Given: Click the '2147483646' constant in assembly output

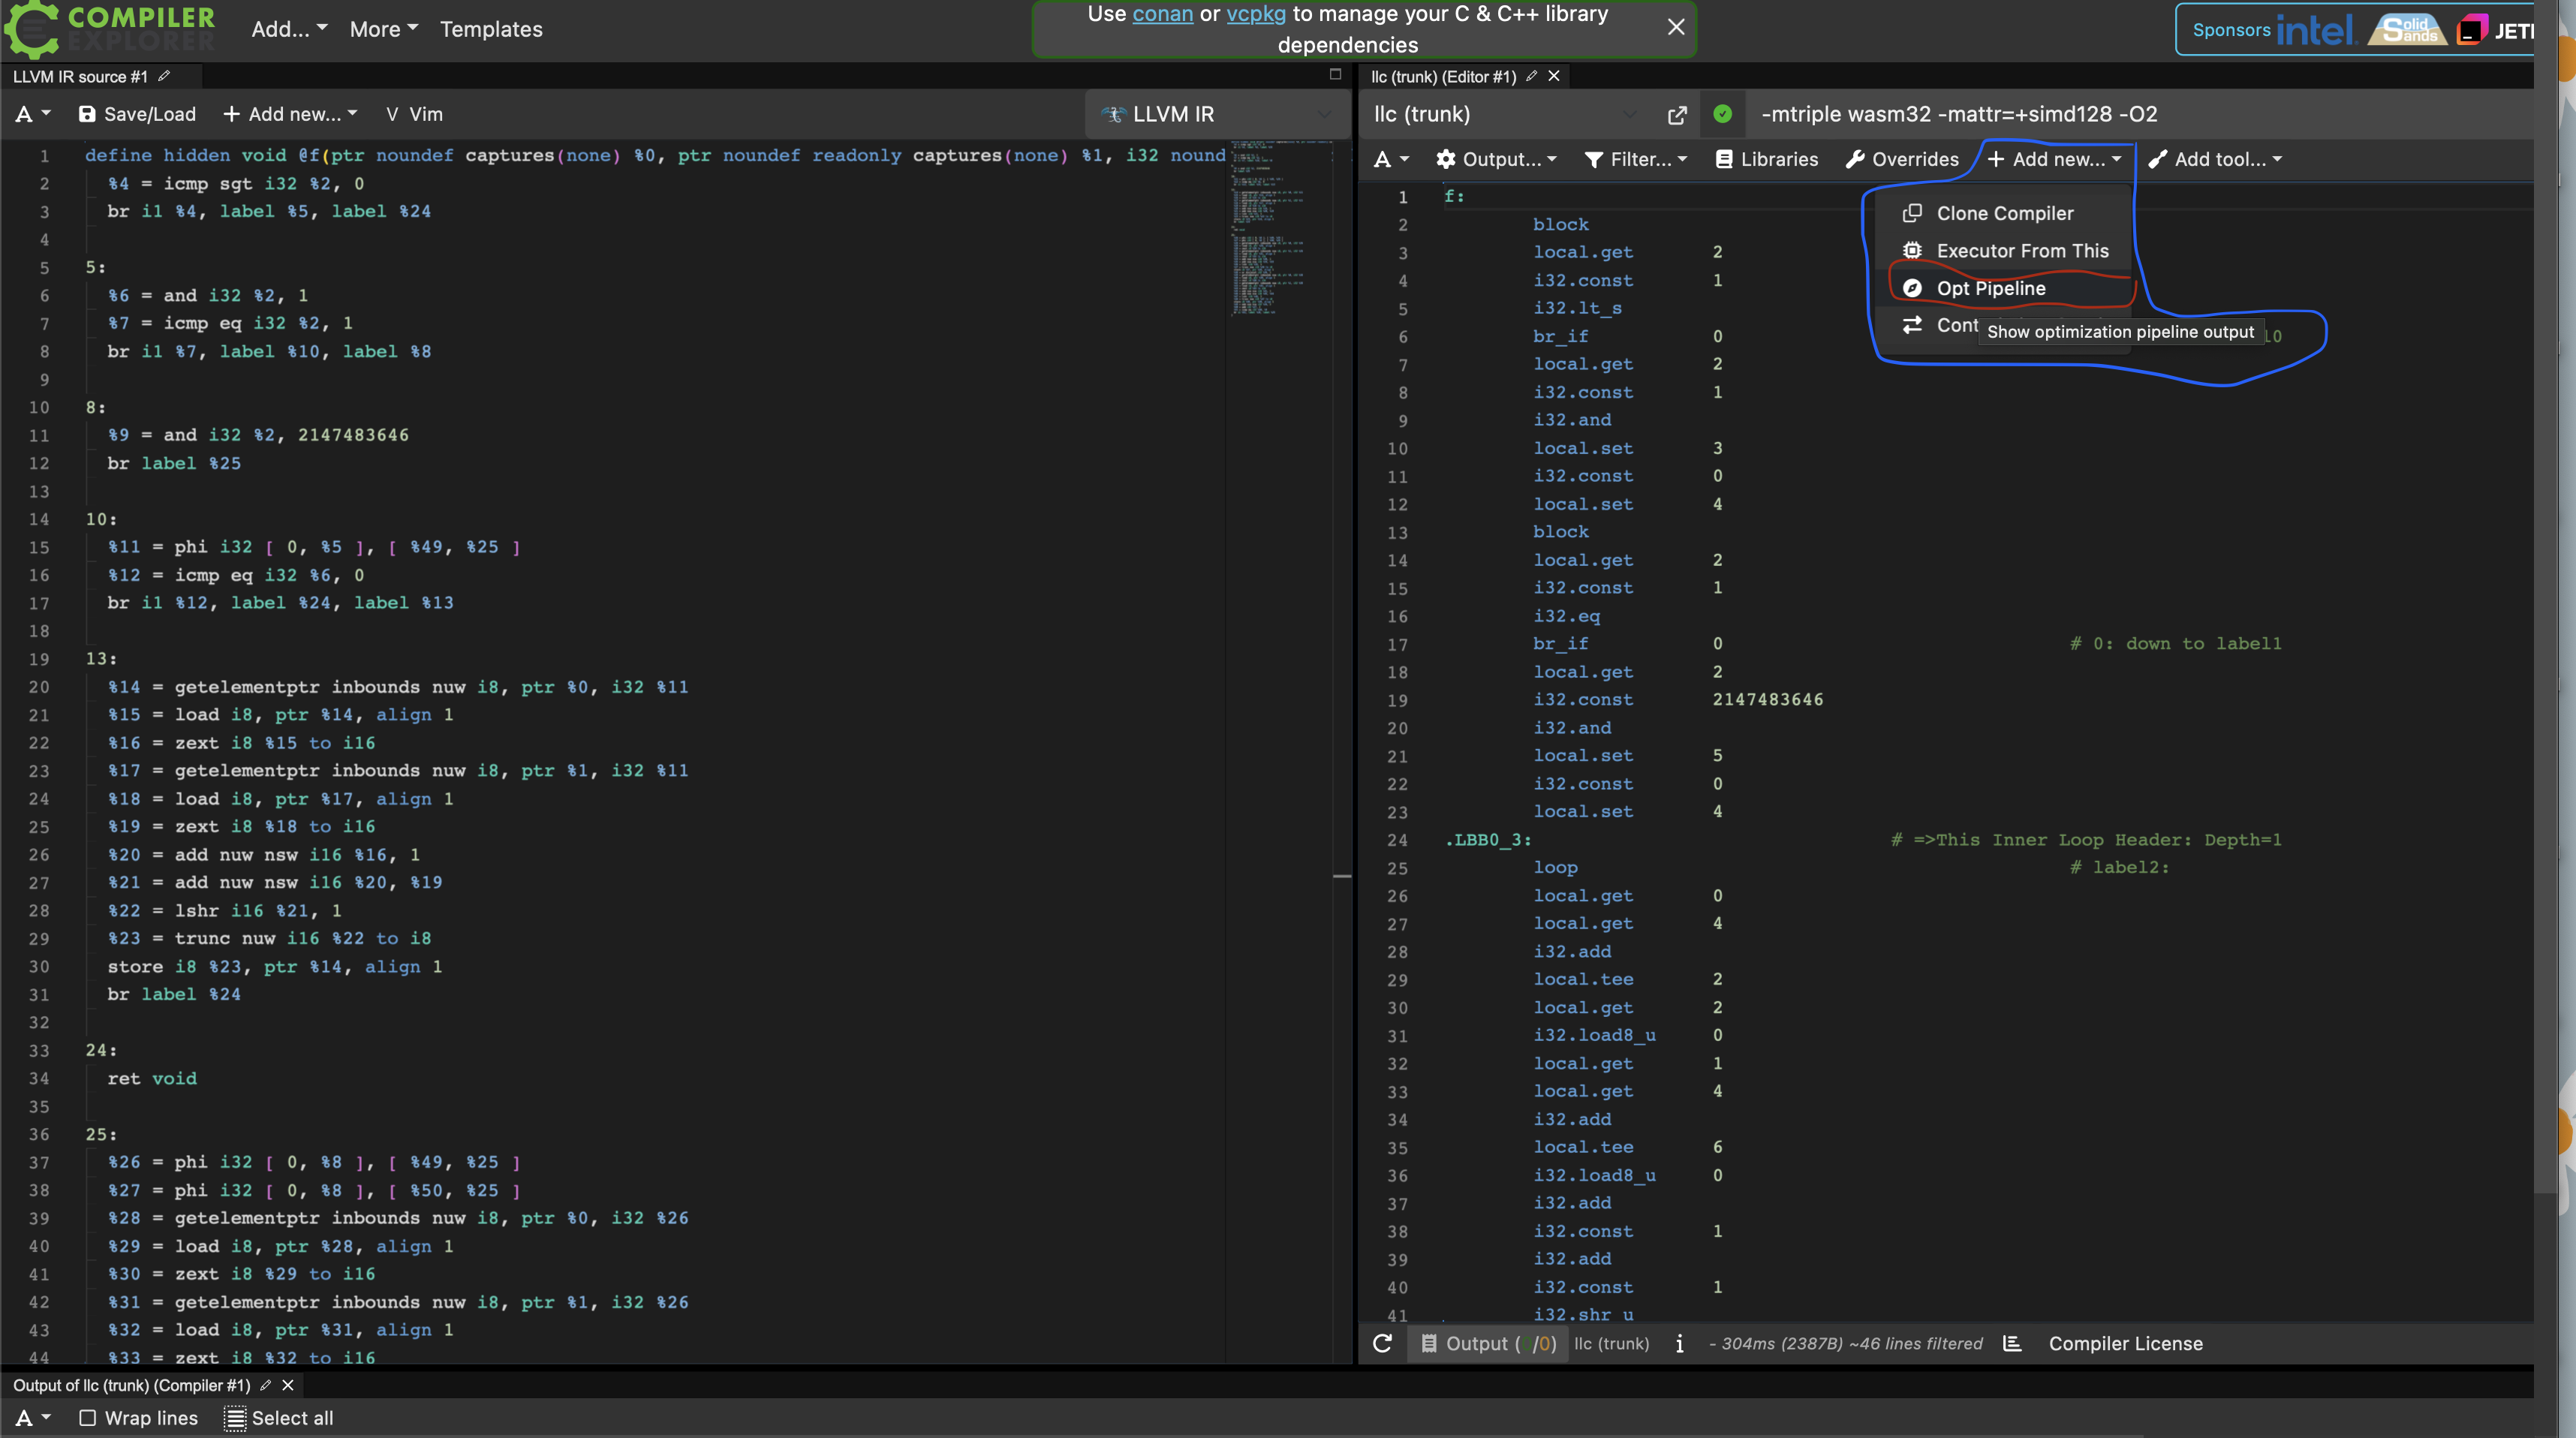Looking at the screenshot, I should point(1767,699).
